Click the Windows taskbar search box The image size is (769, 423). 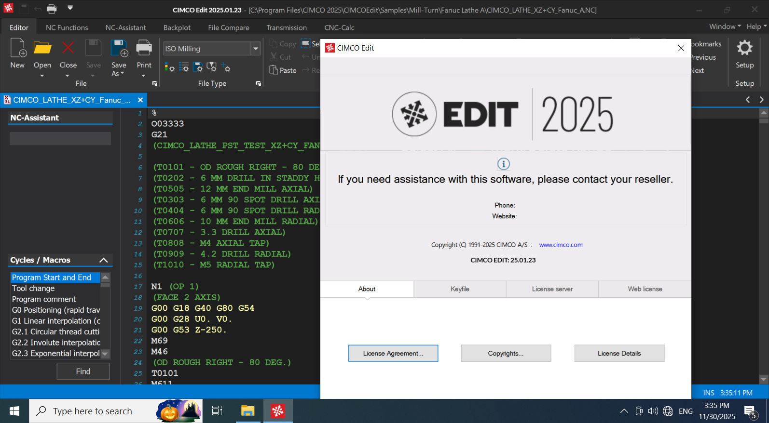[x=116, y=411]
